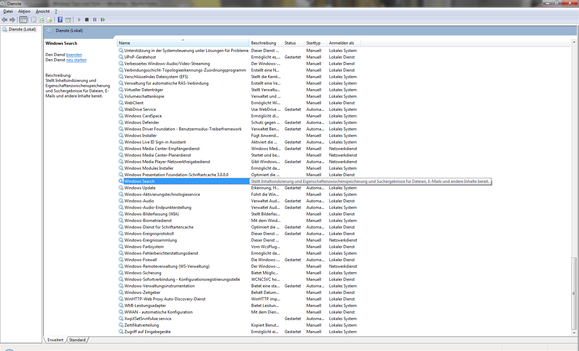Select 'Windows-Ereignisprotokoll' service name
Viewport: 579px width, 351px height.
coord(149,234)
